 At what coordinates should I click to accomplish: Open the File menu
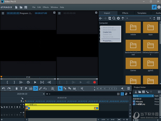[34, 7]
